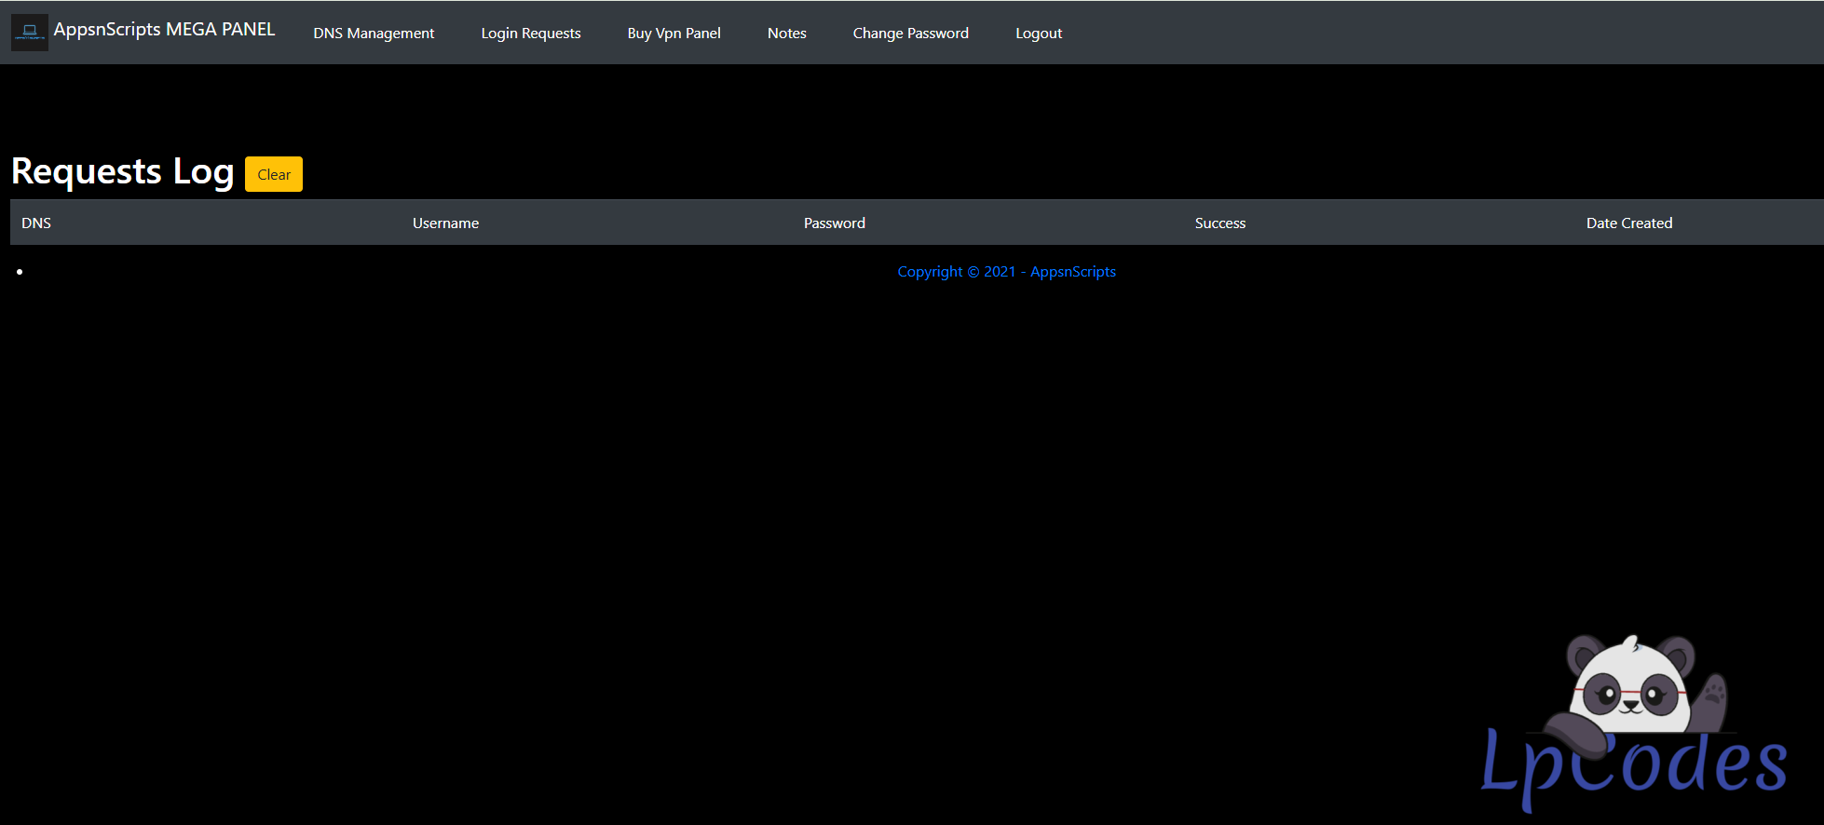Click the Requests Log heading
The height and width of the screenshot is (825, 1824).
(122, 172)
